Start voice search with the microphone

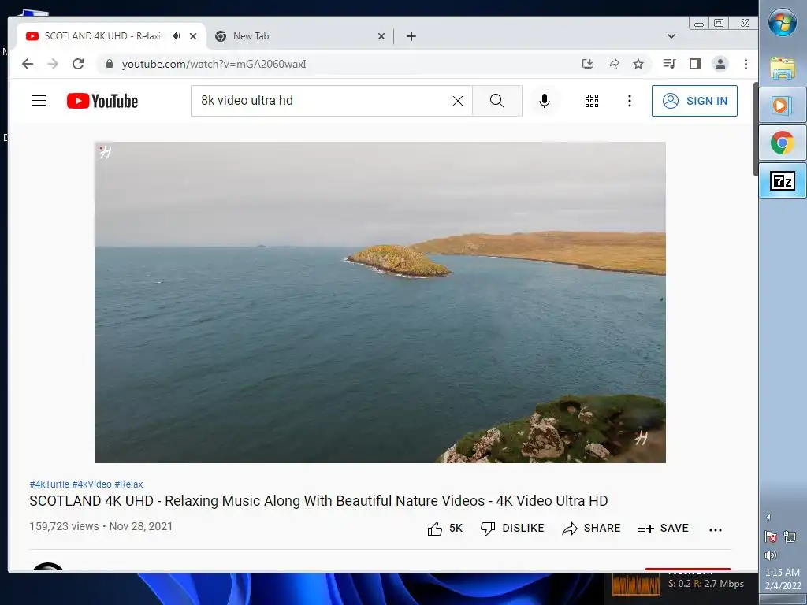544,101
